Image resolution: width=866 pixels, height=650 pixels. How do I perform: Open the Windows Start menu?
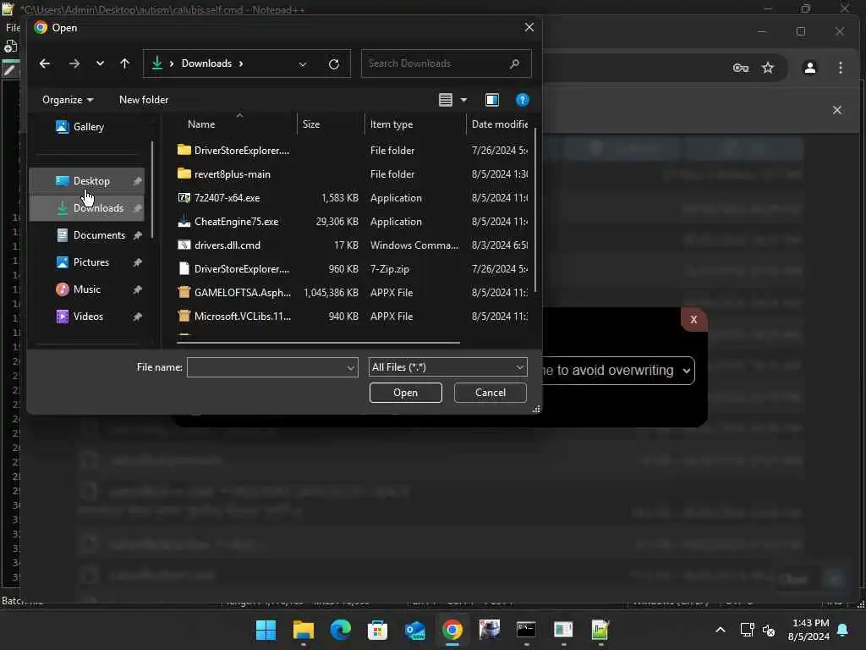(x=266, y=630)
